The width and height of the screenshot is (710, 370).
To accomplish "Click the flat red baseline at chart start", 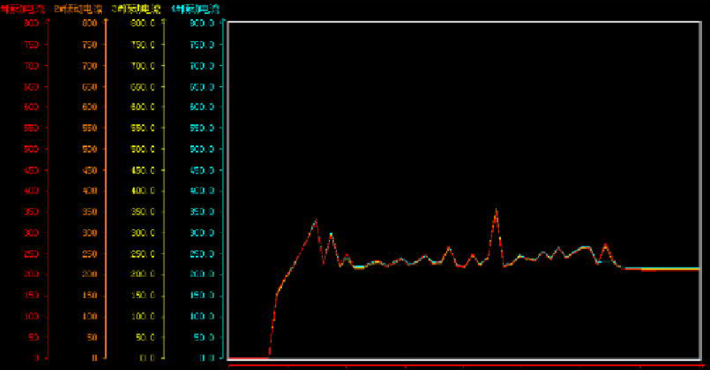I will pyautogui.click(x=249, y=358).
